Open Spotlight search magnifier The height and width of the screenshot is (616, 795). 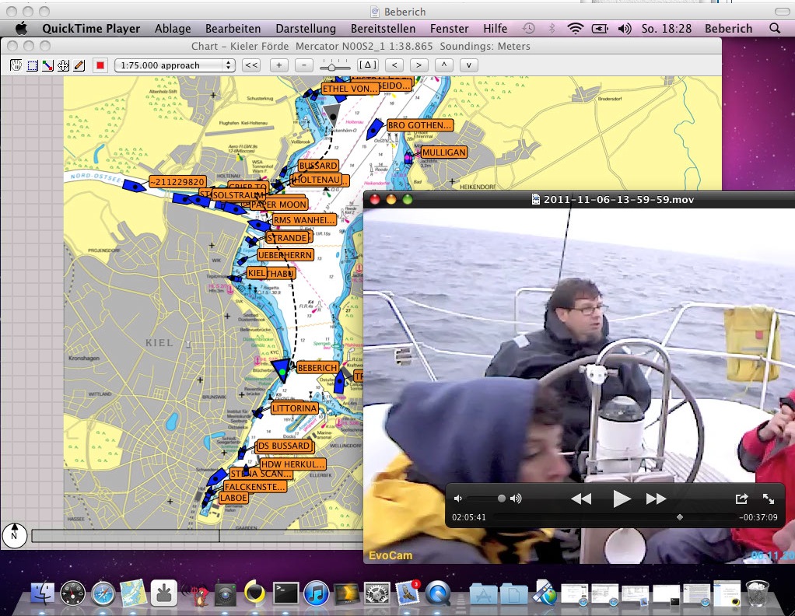point(775,29)
